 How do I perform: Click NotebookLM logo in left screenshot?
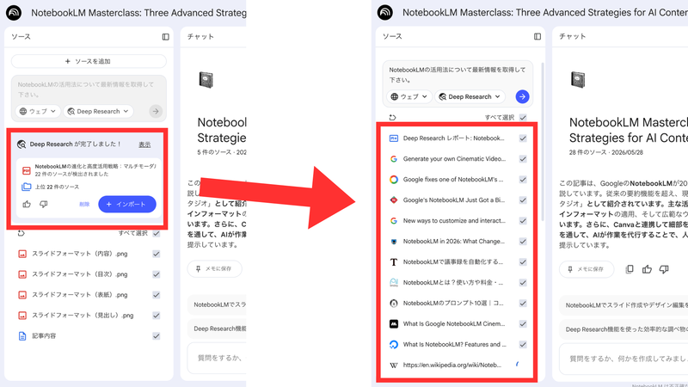[x=14, y=13]
